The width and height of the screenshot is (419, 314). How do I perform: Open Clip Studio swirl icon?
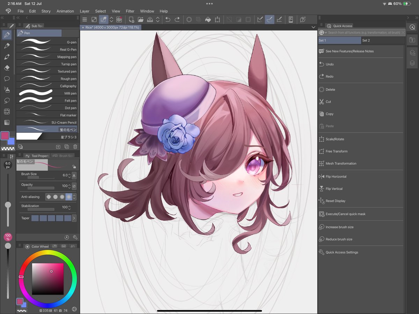[119, 20]
